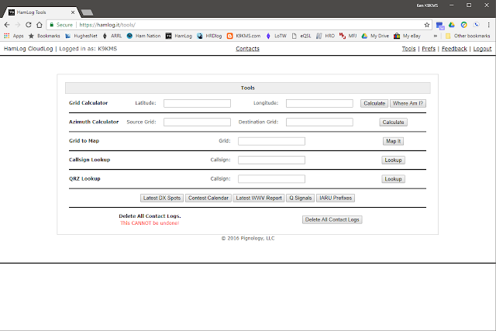Click the Where Am I? button
Viewport: 496px width, 331px height.
pyautogui.click(x=408, y=103)
